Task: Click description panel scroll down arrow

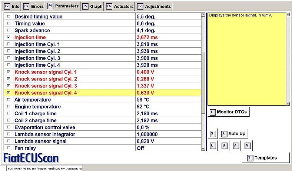Action: [288, 104]
